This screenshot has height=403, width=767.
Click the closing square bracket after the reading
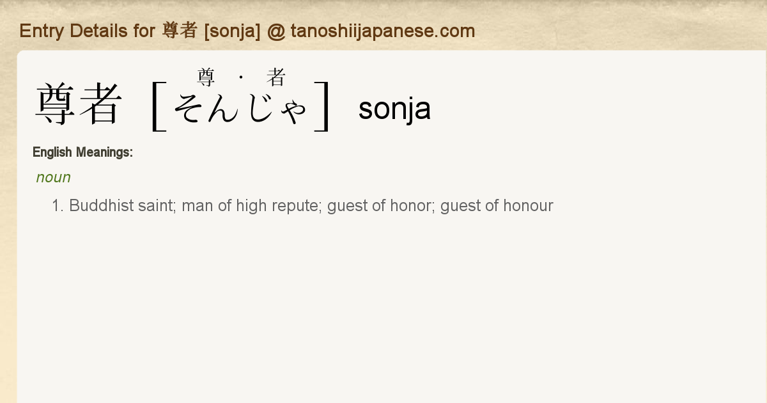pos(323,106)
